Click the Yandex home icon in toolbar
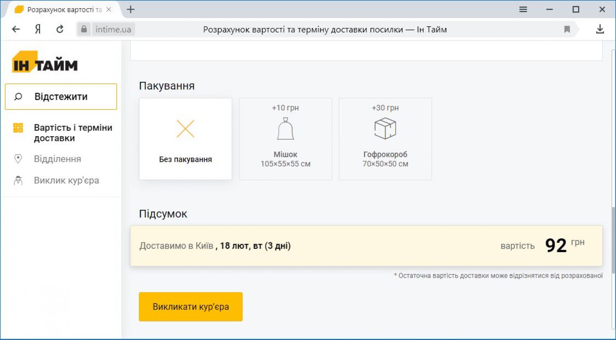 point(38,30)
